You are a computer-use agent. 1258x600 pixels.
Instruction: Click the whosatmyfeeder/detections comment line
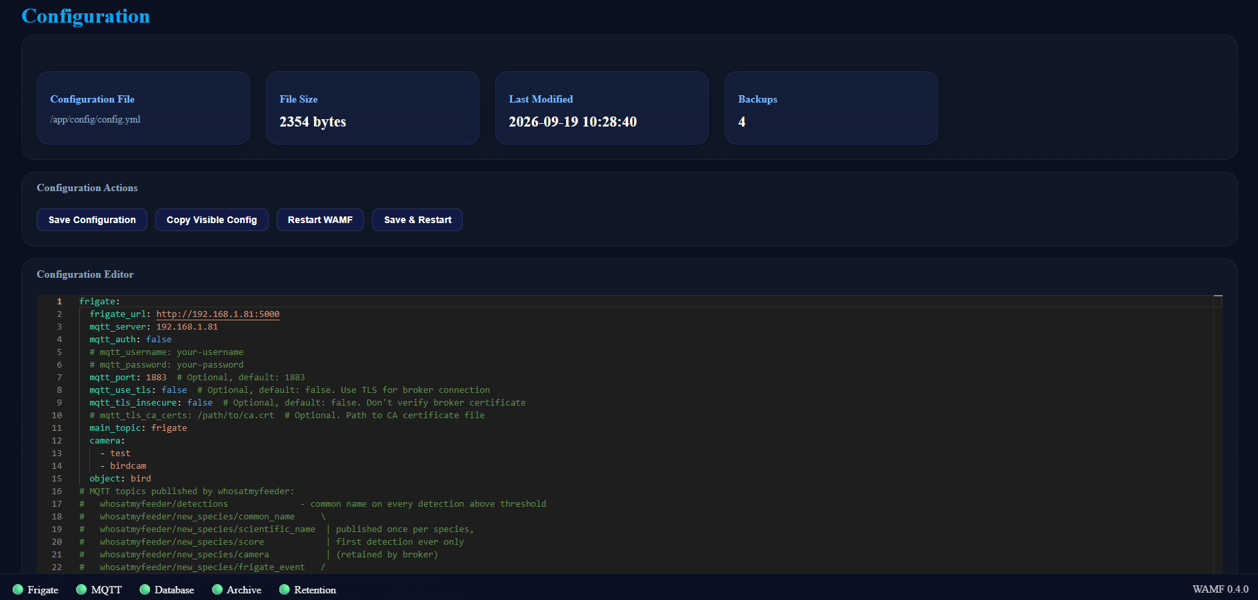pos(313,504)
